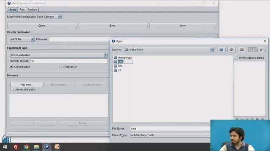The width and height of the screenshot is (270, 151).
Task: Switch to the Setup tab
Action: tap(13, 10)
